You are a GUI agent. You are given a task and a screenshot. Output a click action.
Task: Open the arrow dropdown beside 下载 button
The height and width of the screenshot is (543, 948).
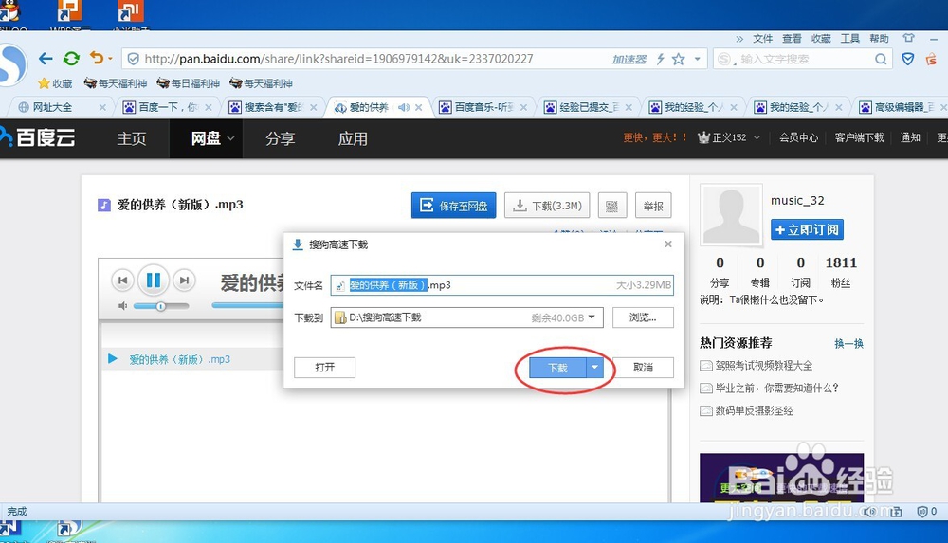[595, 368]
